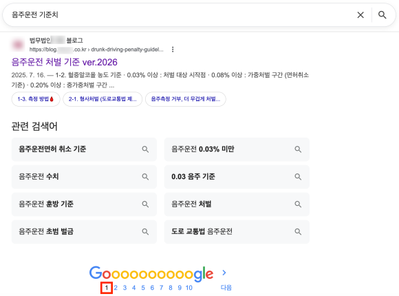Image resolution: width=399 pixels, height=296 pixels.
Task: Go to results page 10
Action: 188,288
